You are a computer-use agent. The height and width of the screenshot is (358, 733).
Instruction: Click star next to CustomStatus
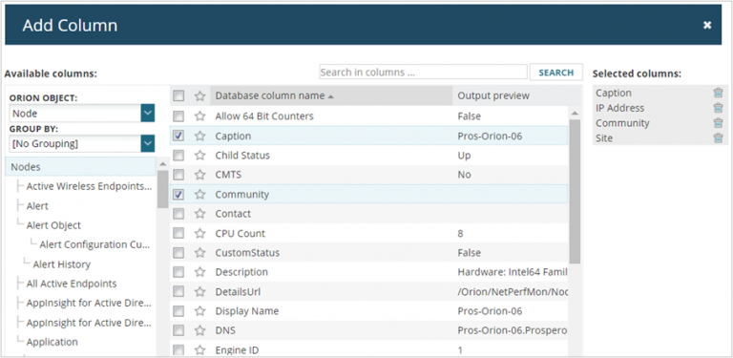point(200,253)
